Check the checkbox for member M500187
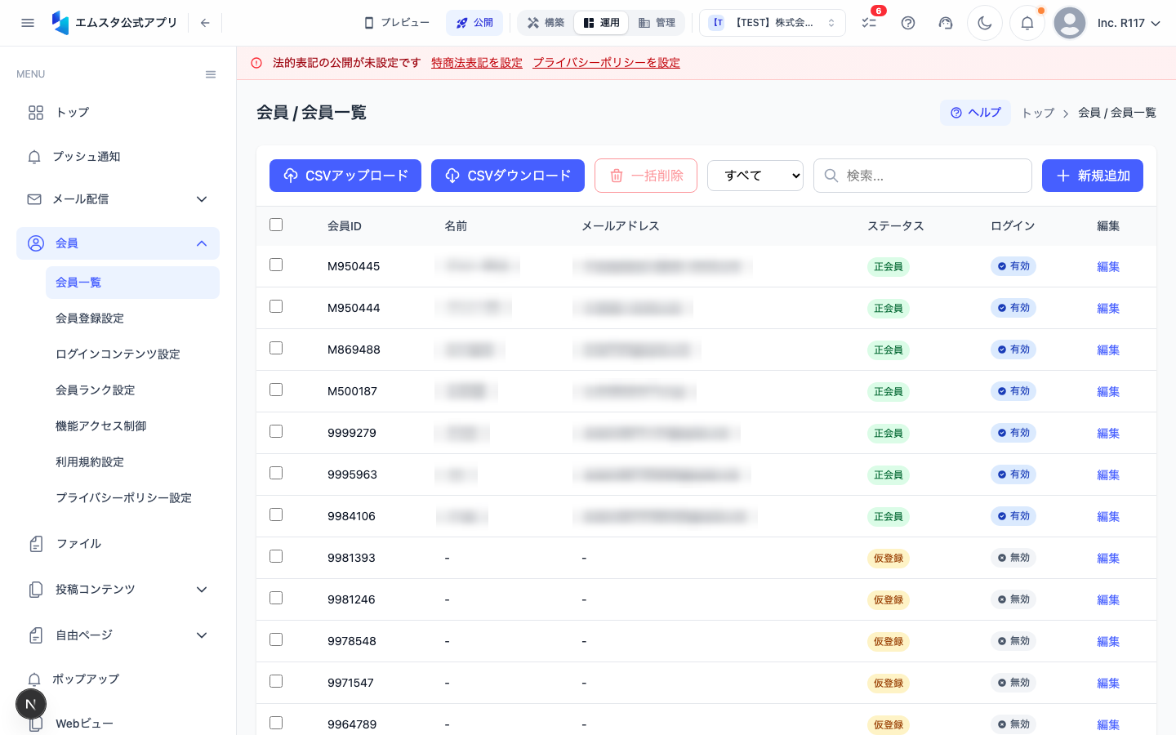This screenshot has width=1176, height=735. coord(276,390)
